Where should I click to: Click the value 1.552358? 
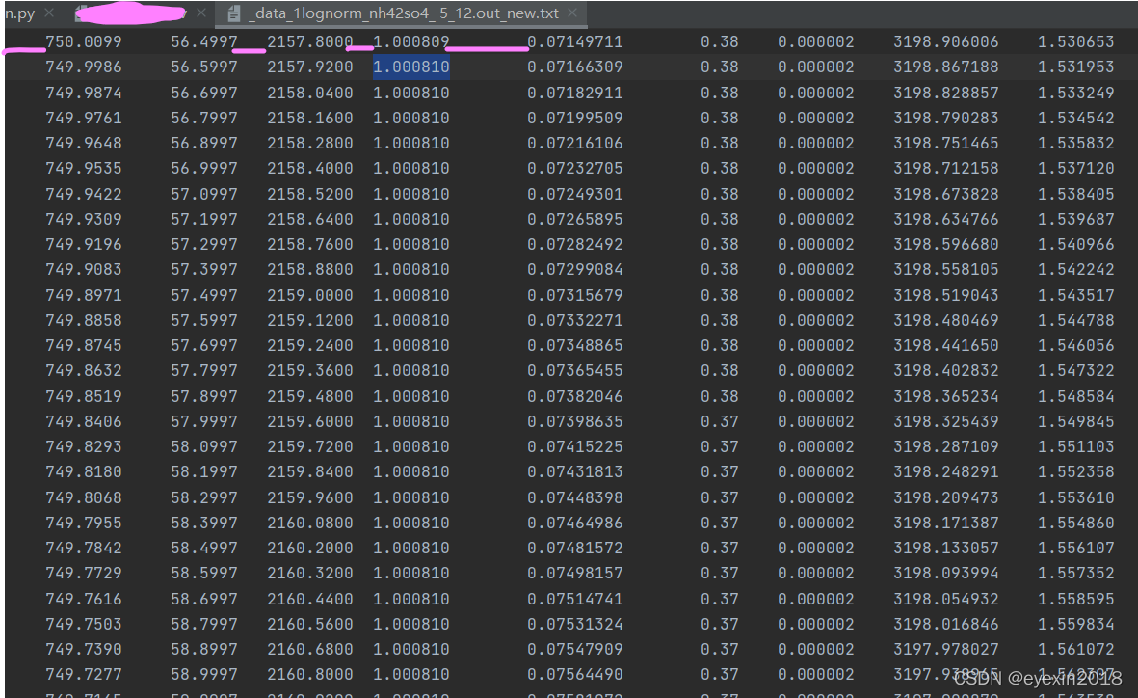click(x=1075, y=472)
